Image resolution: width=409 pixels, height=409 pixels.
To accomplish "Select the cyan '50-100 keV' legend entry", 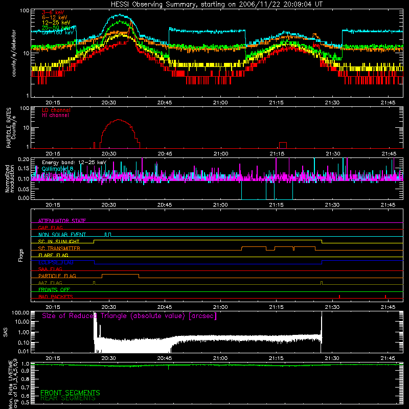I will [58, 33].
